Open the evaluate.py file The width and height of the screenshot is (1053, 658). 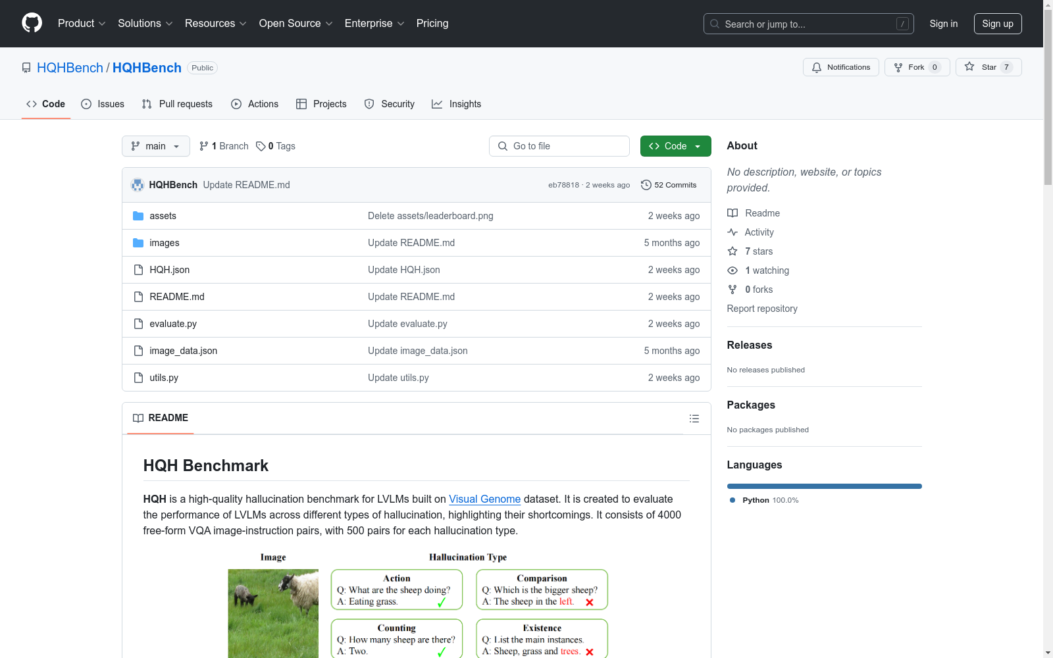click(x=173, y=324)
